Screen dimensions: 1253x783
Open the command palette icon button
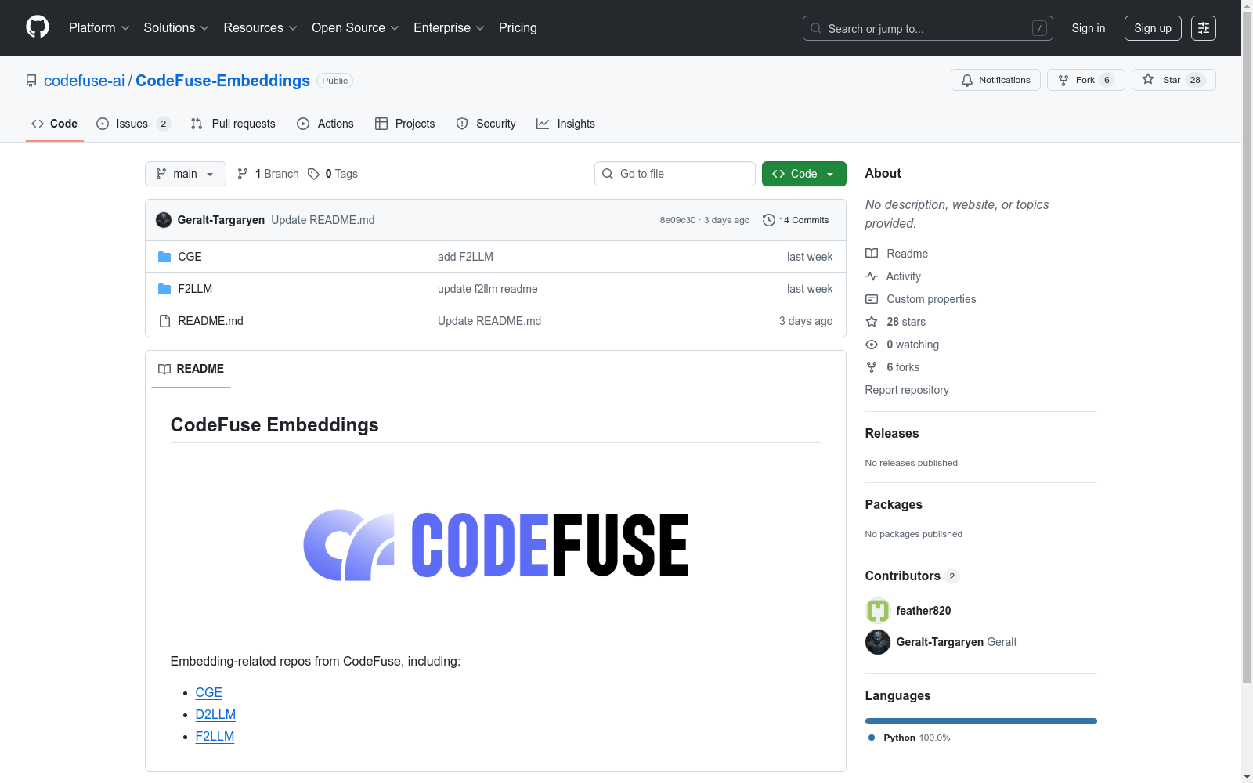pos(1204,28)
